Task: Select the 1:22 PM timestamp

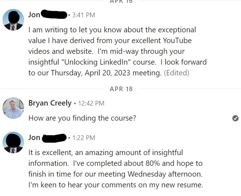Action: coord(84,138)
